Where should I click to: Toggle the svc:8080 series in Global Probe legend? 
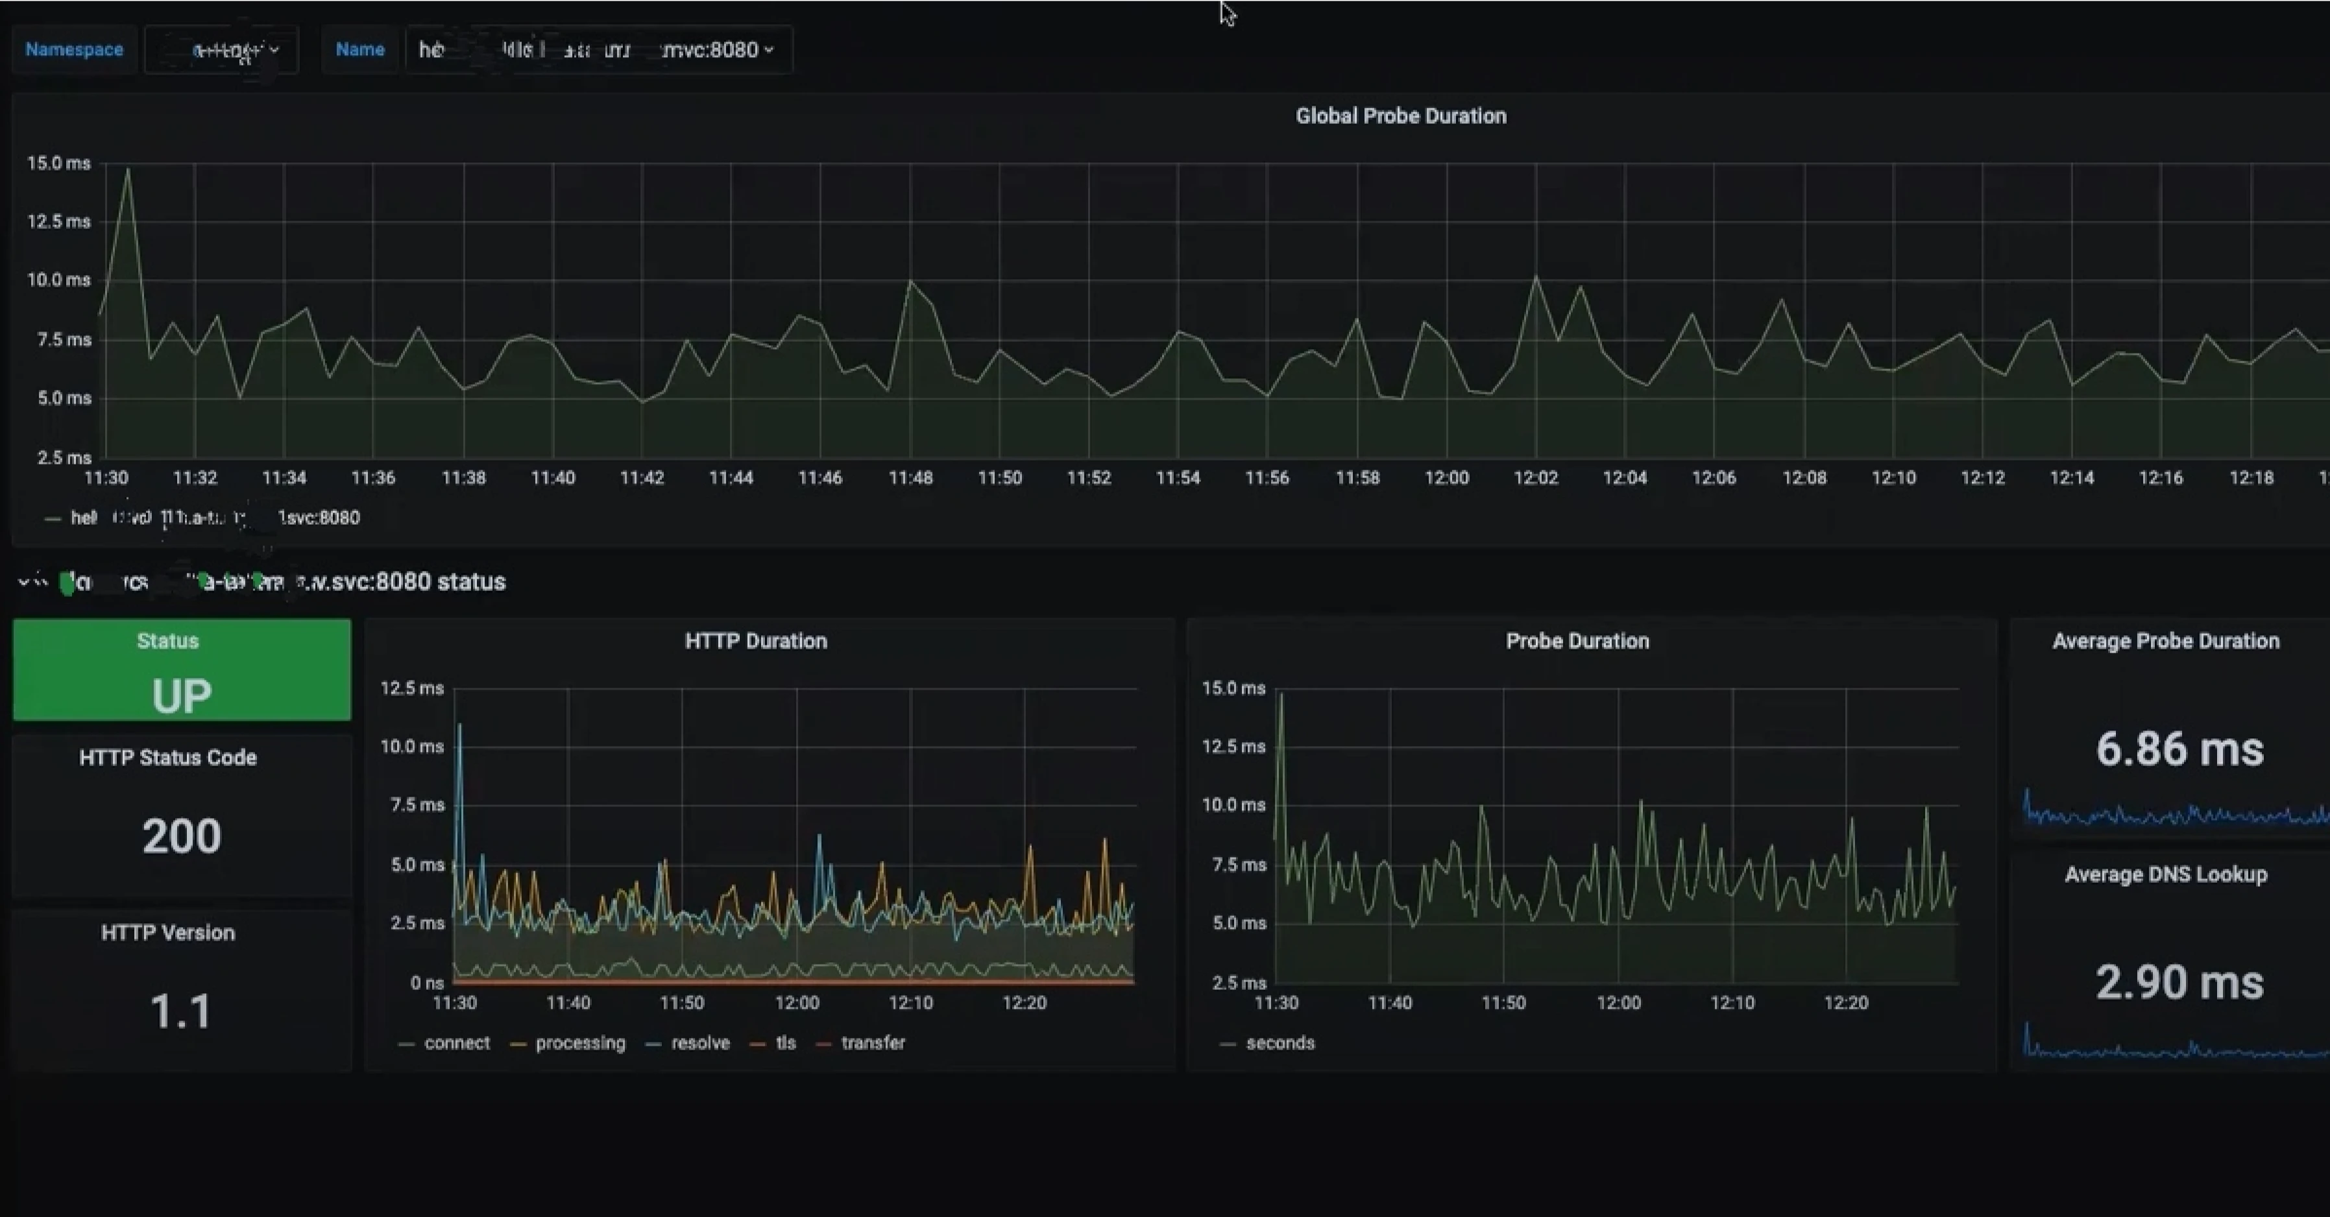click(215, 518)
